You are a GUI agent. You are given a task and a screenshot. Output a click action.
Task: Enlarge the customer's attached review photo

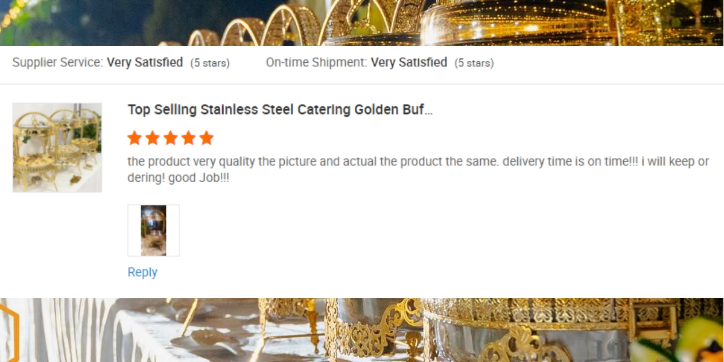(x=153, y=230)
